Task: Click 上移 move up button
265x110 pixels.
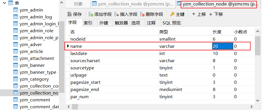Action: point(199,14)
